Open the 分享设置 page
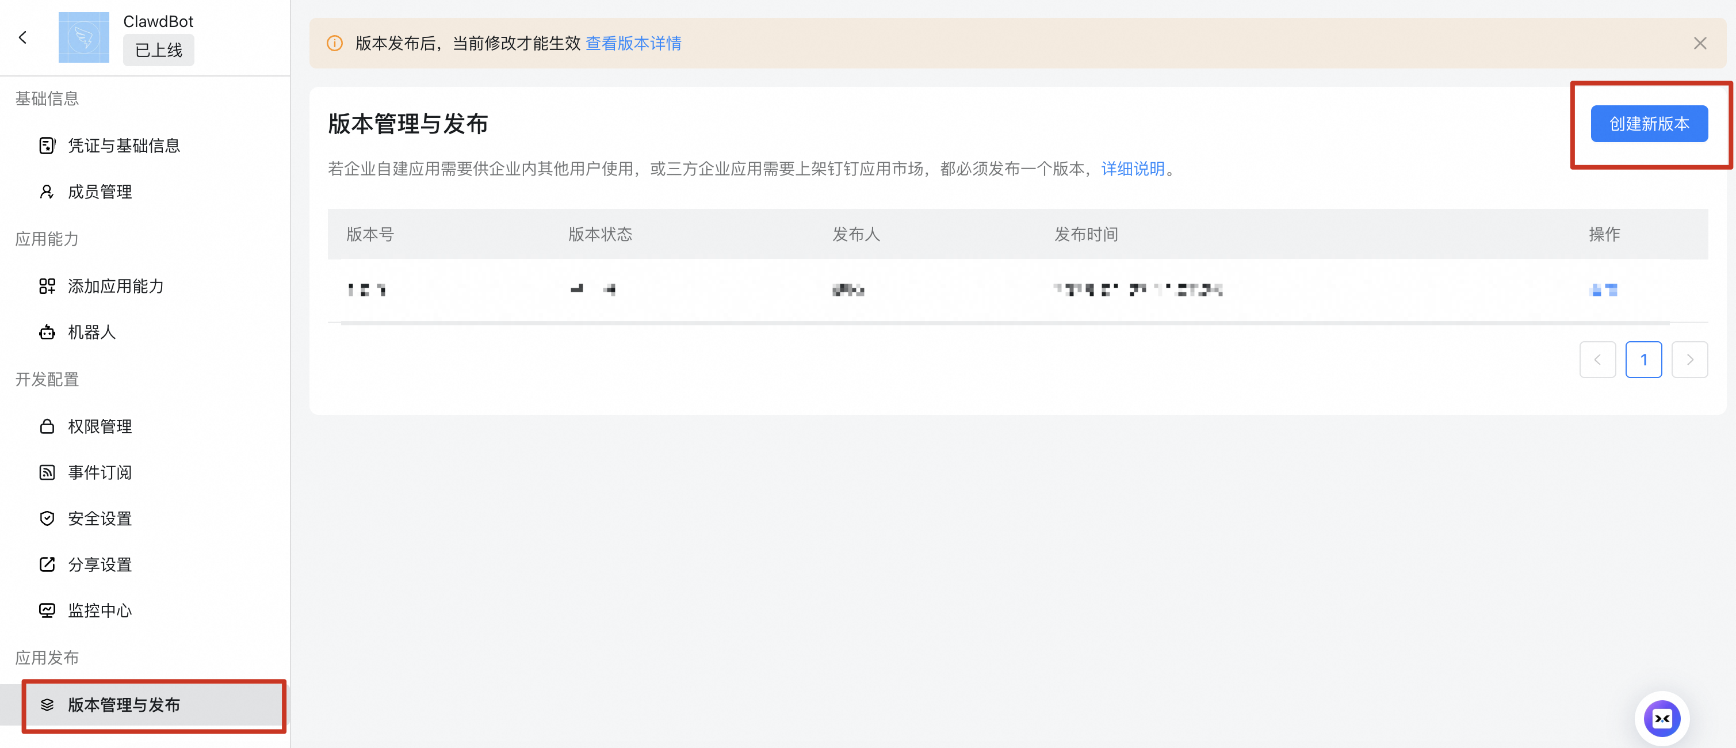Screen dimensions: 1736x748 pyautogui.click(x=99, y=564)
